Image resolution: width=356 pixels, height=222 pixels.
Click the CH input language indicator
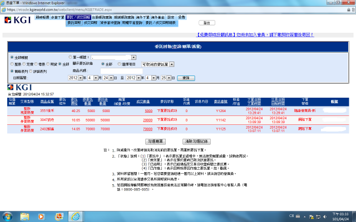pos(291,216)
